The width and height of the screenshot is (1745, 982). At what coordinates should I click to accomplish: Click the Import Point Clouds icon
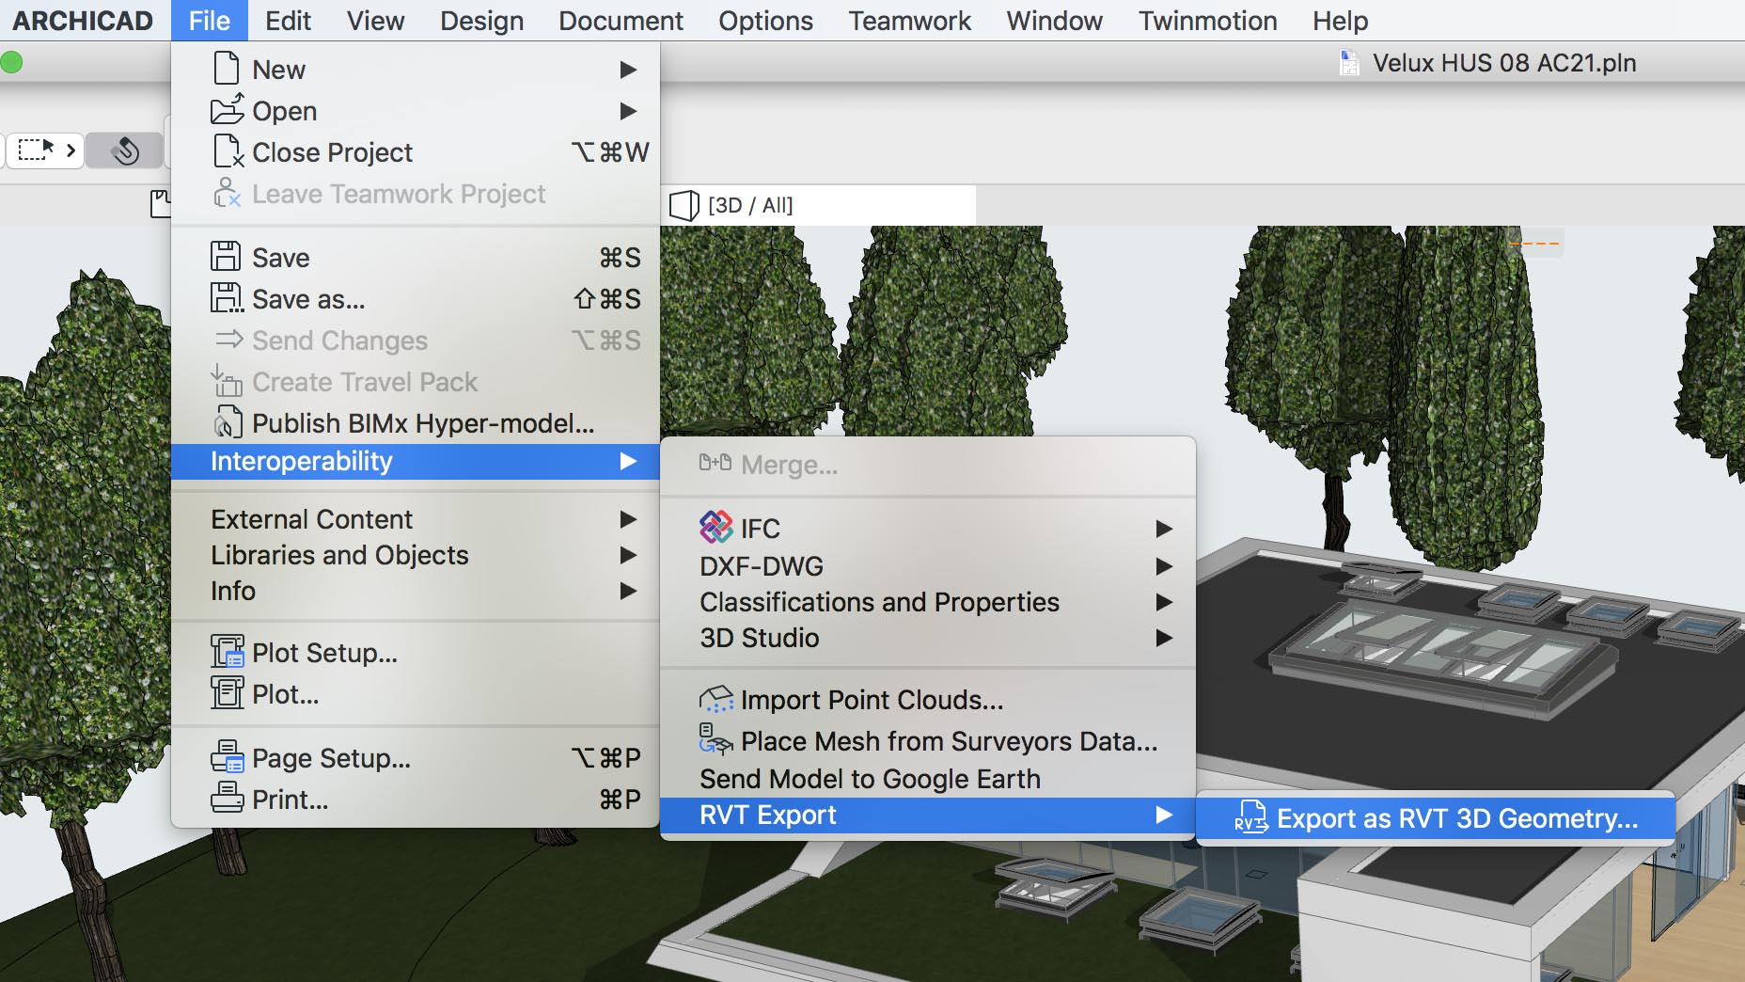tap(715, 699)
